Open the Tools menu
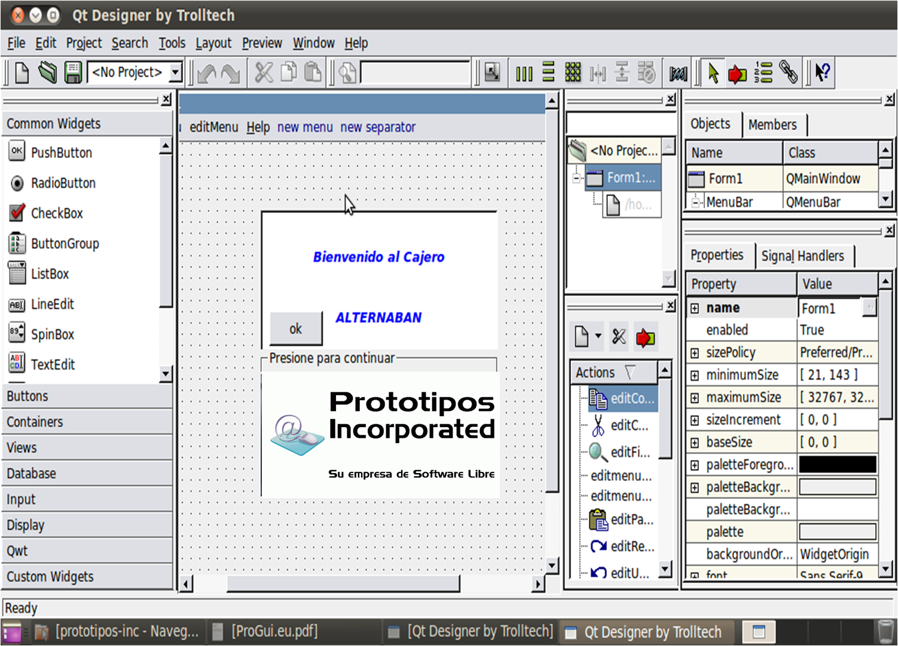This screenshot has height=646, width=898. coord(172,42)
